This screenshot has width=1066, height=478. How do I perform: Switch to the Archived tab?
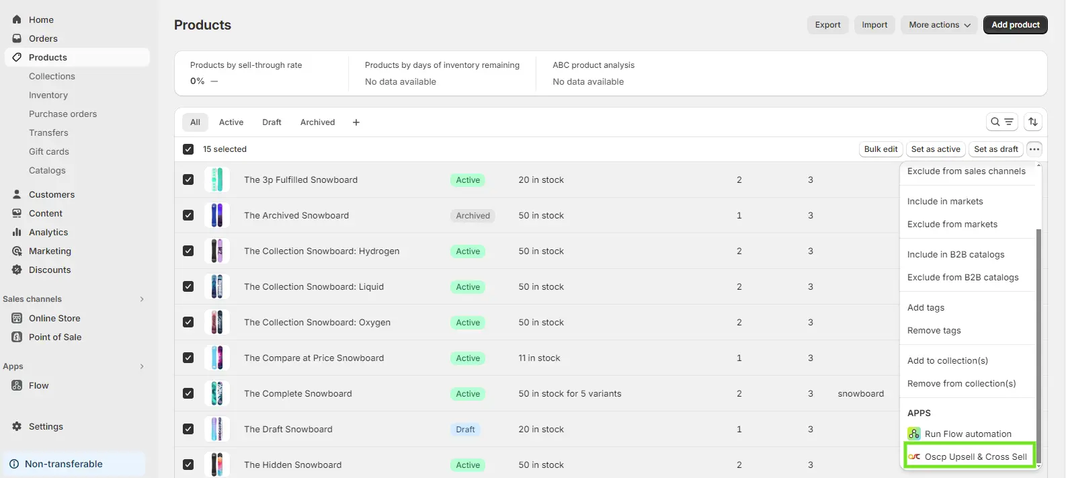[317, 122]
